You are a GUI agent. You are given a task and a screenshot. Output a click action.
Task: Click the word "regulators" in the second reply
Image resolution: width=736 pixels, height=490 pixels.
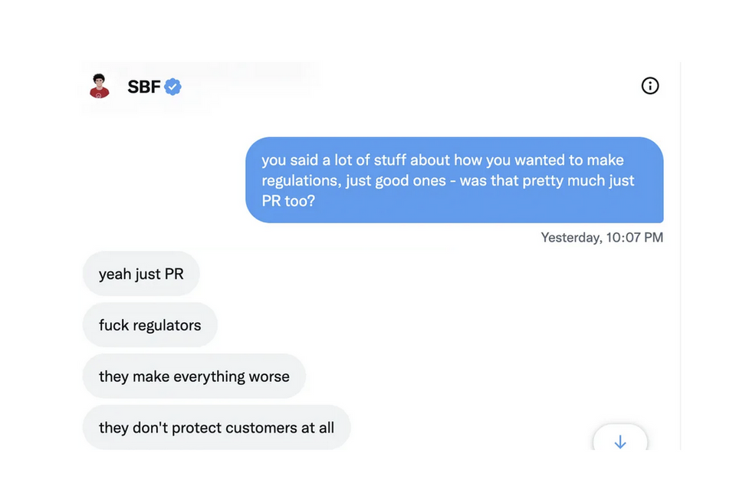pos(165,325)
